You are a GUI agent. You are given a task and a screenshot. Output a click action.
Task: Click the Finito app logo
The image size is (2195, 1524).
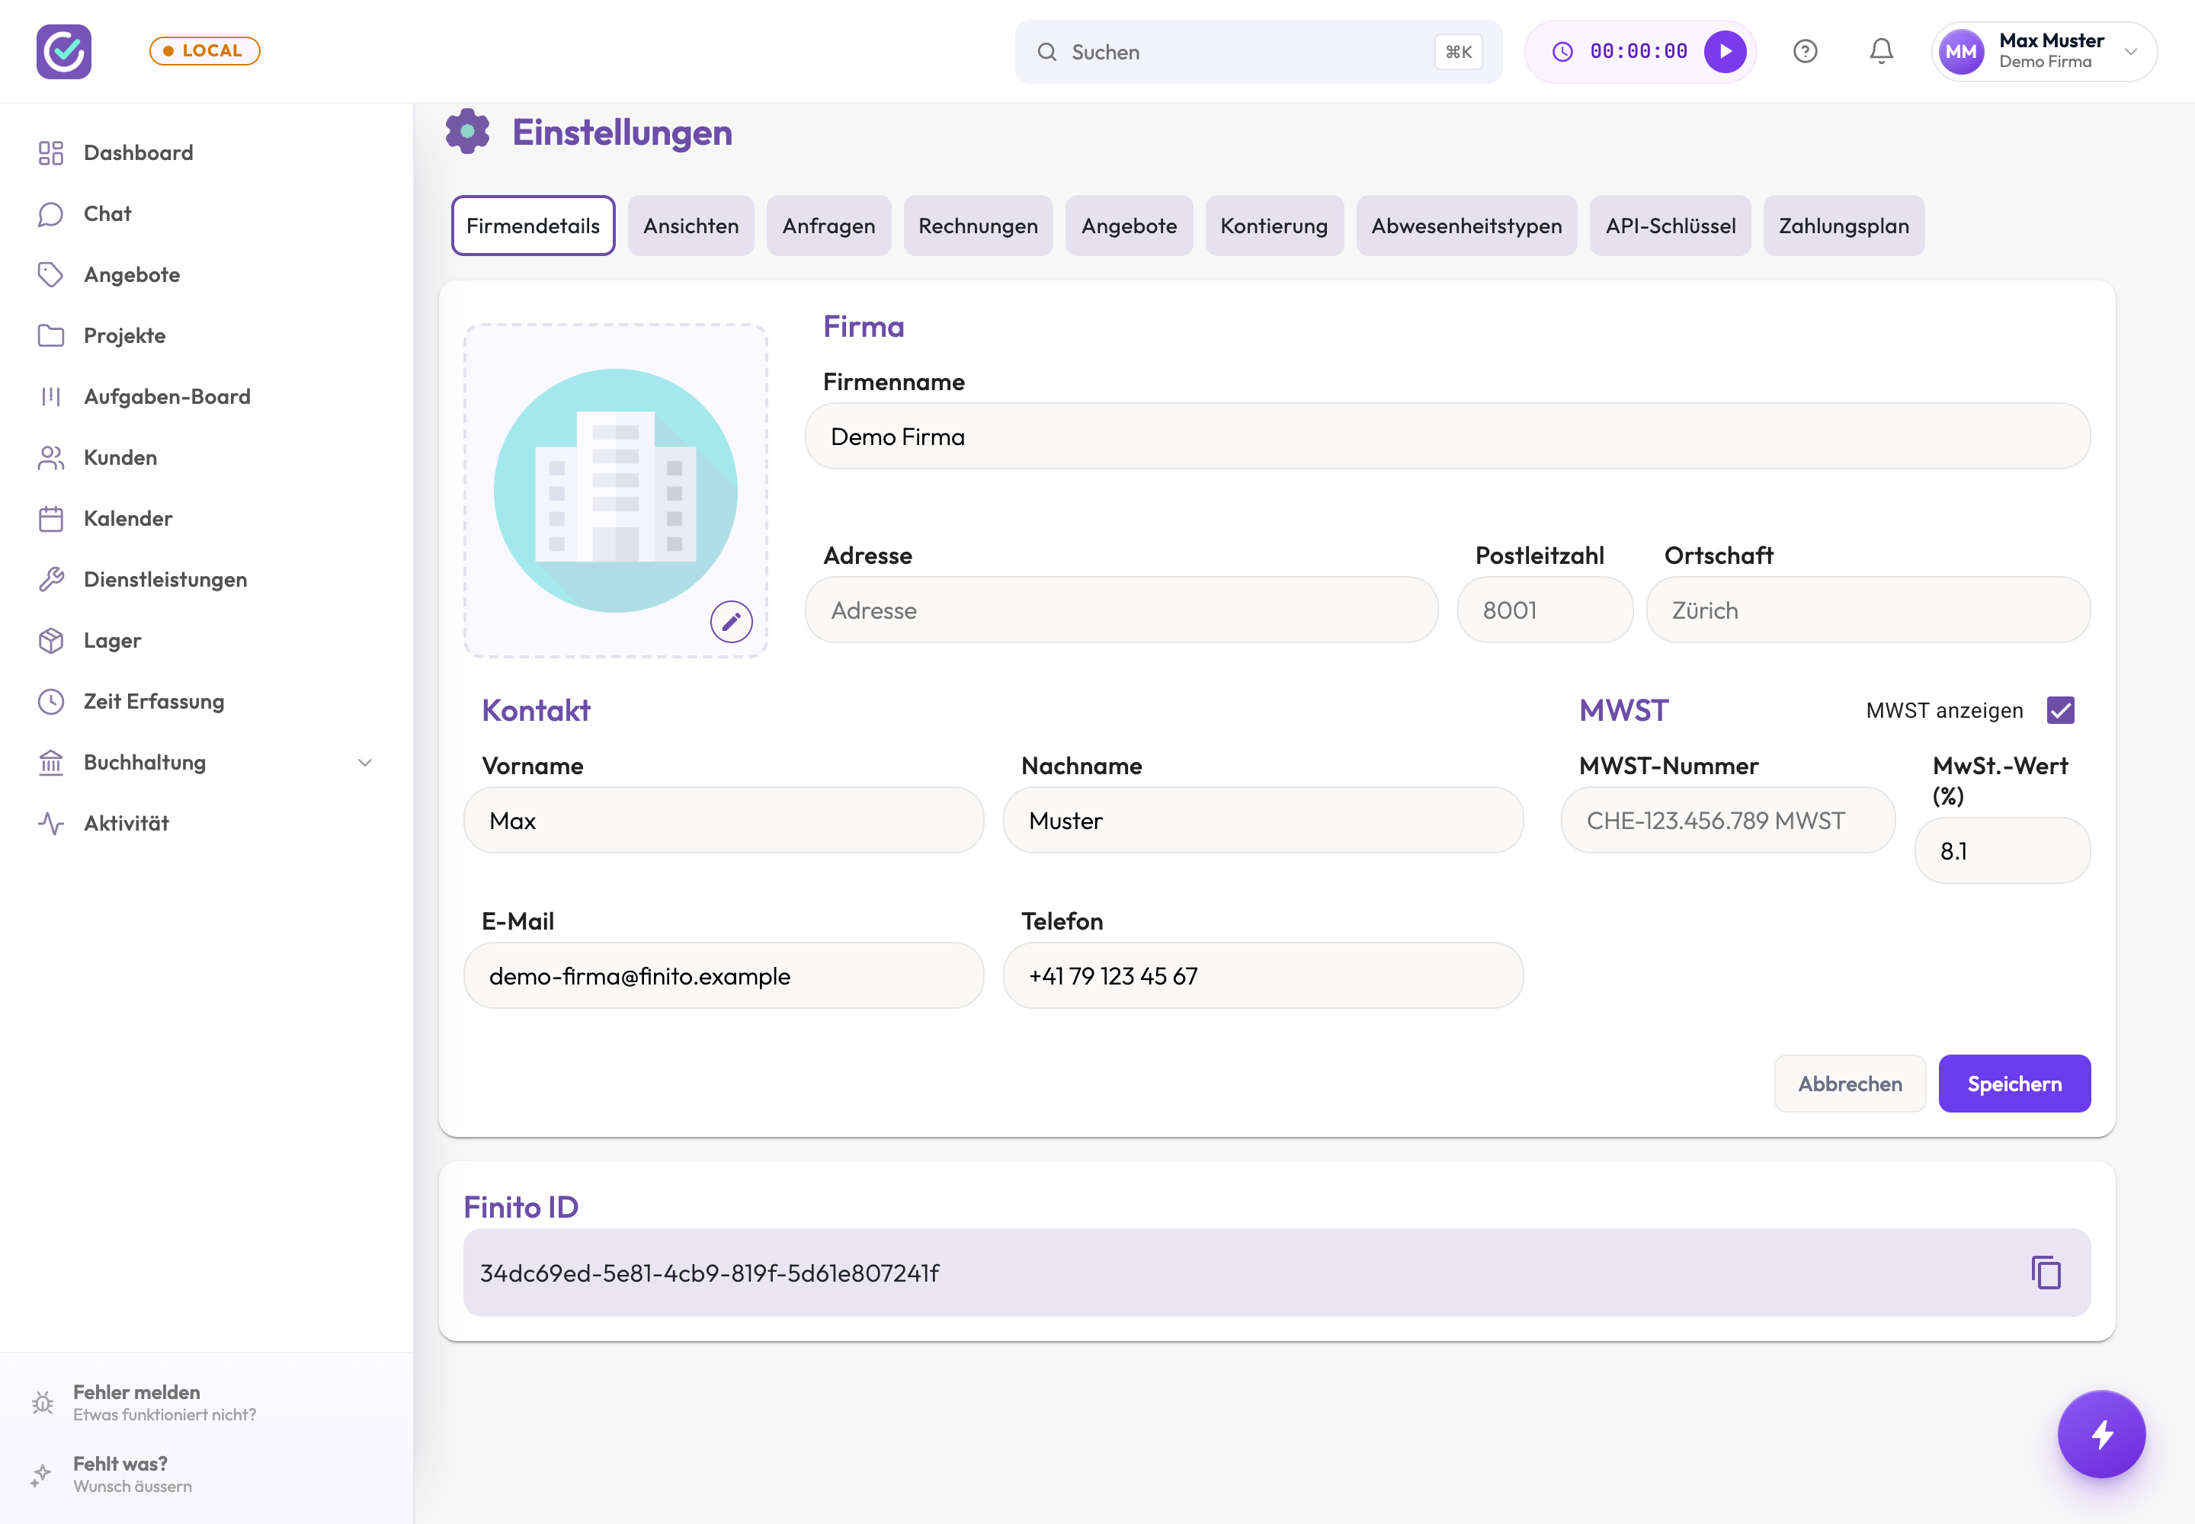point(64,52)
